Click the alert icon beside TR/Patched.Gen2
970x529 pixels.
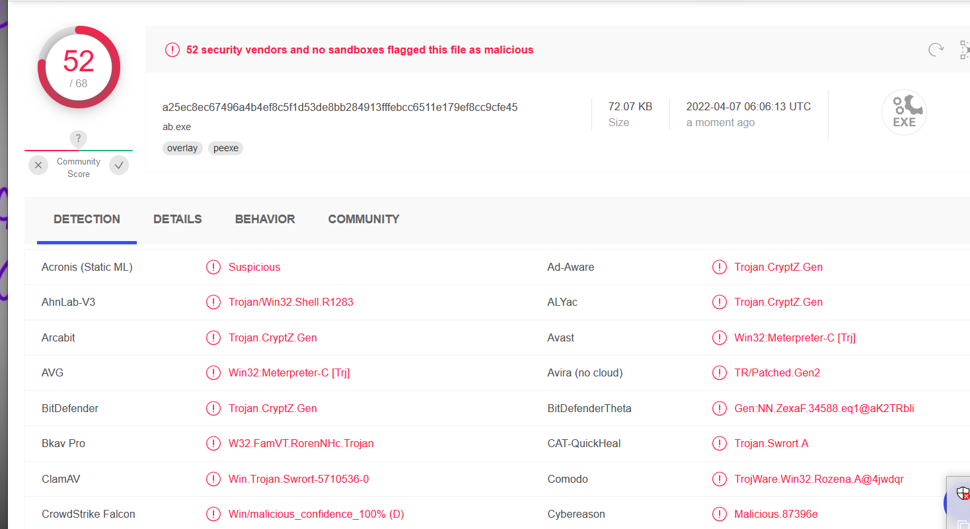(x=720, y=372)
